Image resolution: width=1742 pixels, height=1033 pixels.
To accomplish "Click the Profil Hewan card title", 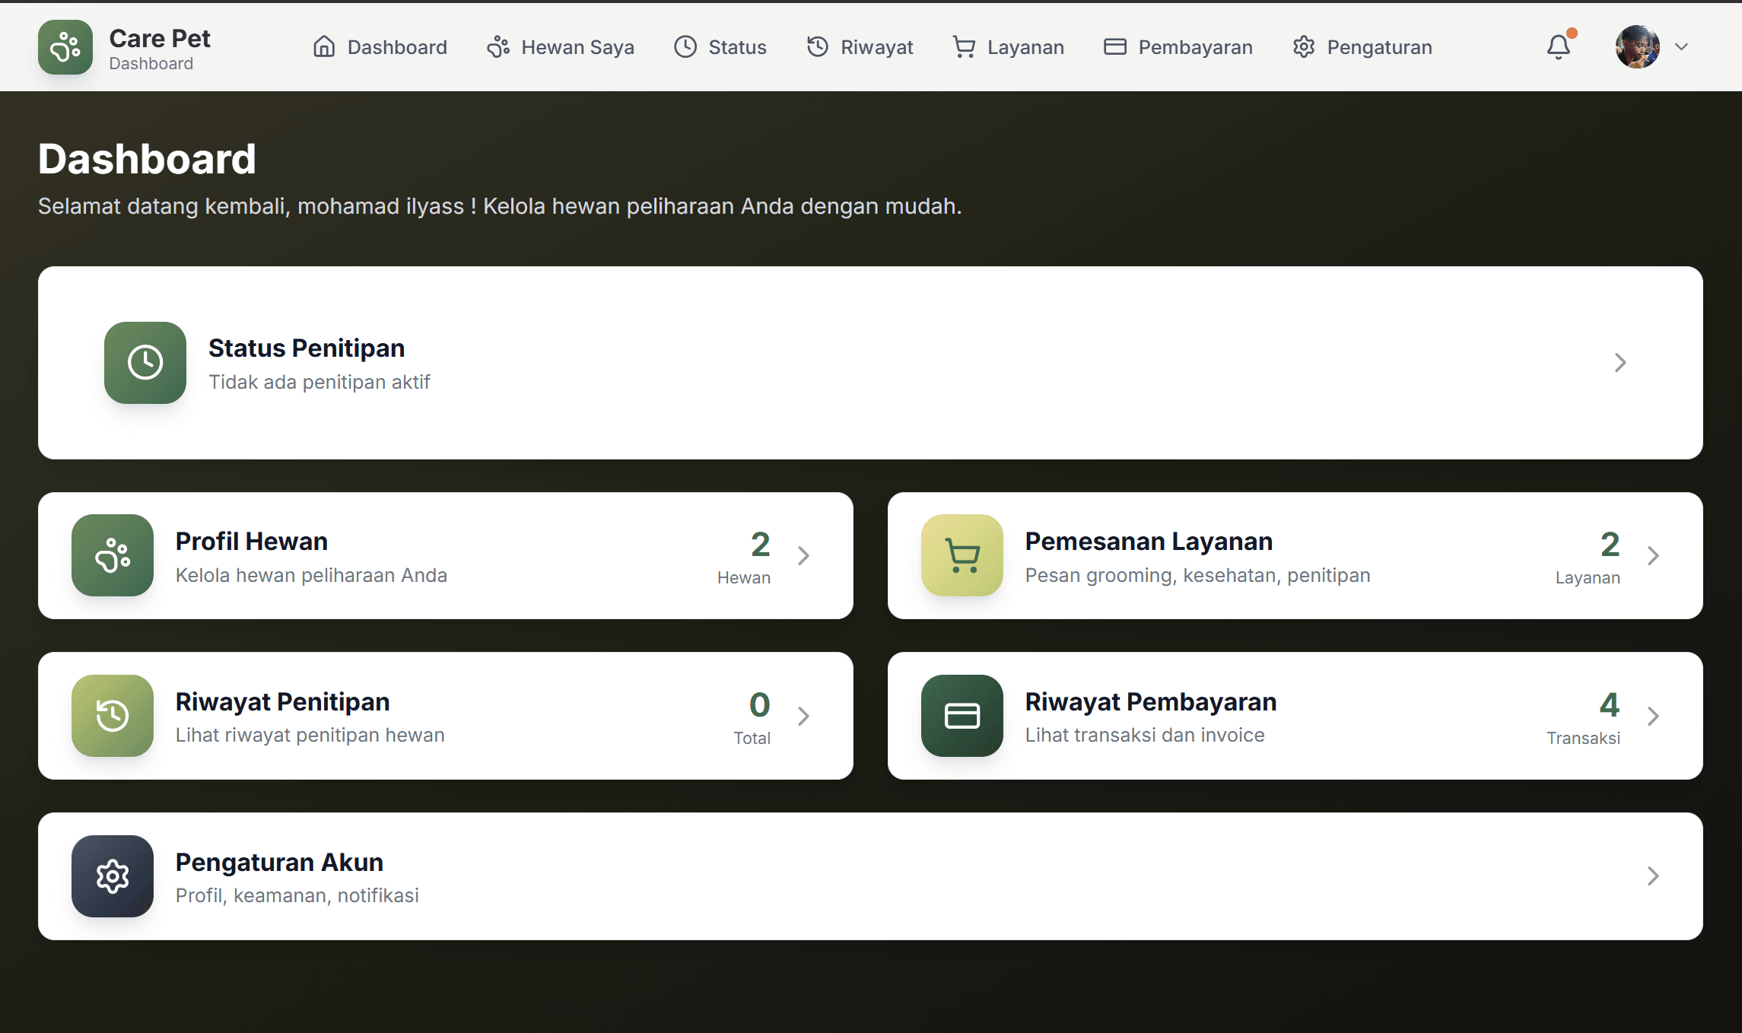I will (252, 541).
